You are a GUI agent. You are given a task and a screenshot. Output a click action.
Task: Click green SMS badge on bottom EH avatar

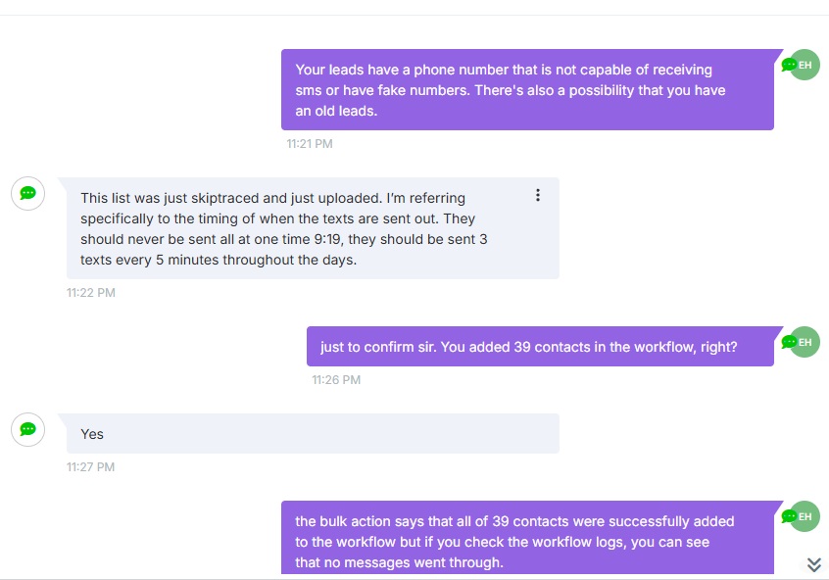pyautogui.click(x=789, y=516)
